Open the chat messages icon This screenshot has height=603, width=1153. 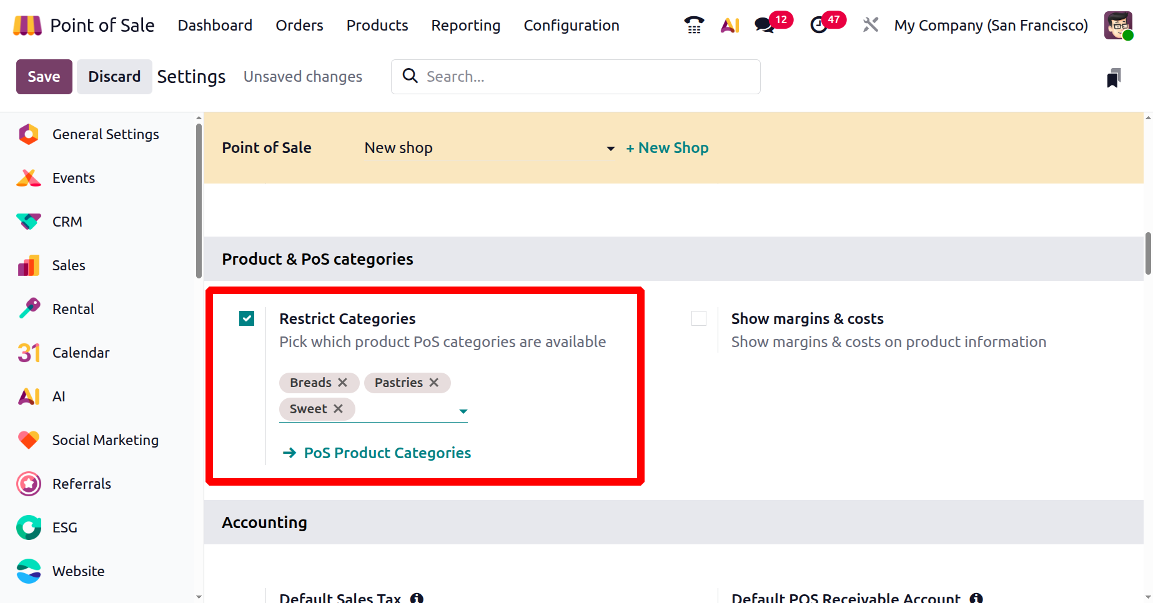click(x=765, y=25)
